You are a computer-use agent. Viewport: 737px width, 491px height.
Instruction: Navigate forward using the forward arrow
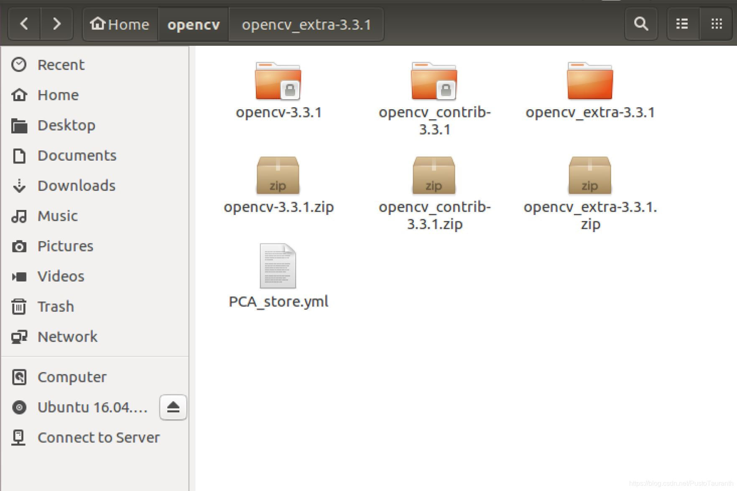(x=57, y=24)
